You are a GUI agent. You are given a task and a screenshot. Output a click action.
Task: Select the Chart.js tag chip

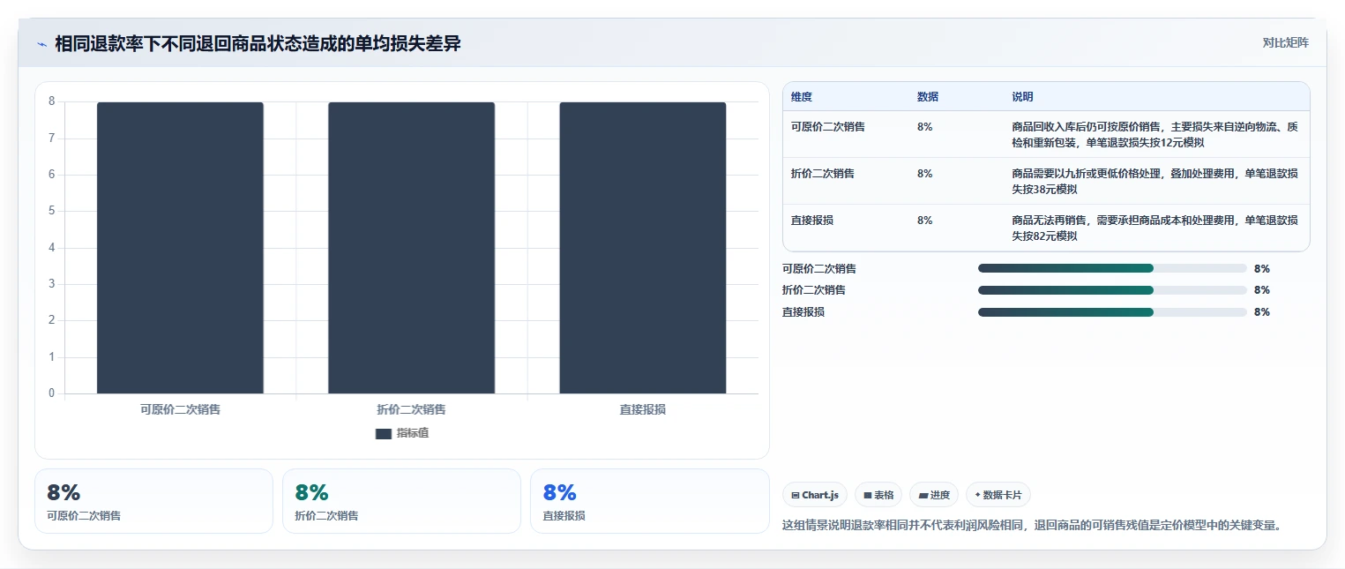[x=815, y=495]
